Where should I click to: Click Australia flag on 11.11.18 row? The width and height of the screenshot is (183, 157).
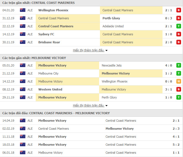coord(22,137)
